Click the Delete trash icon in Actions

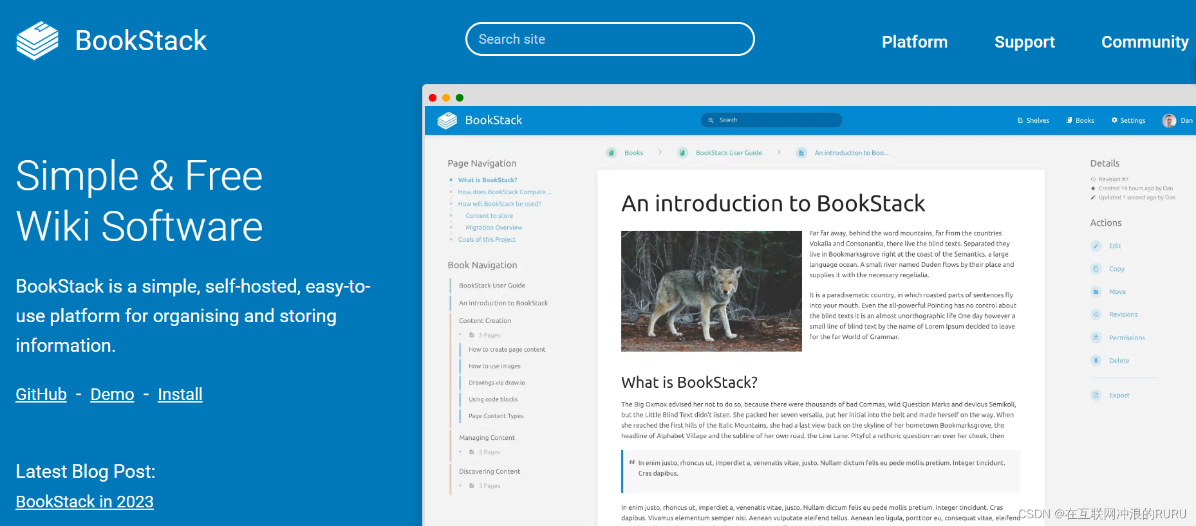[x=1096, y=360]
